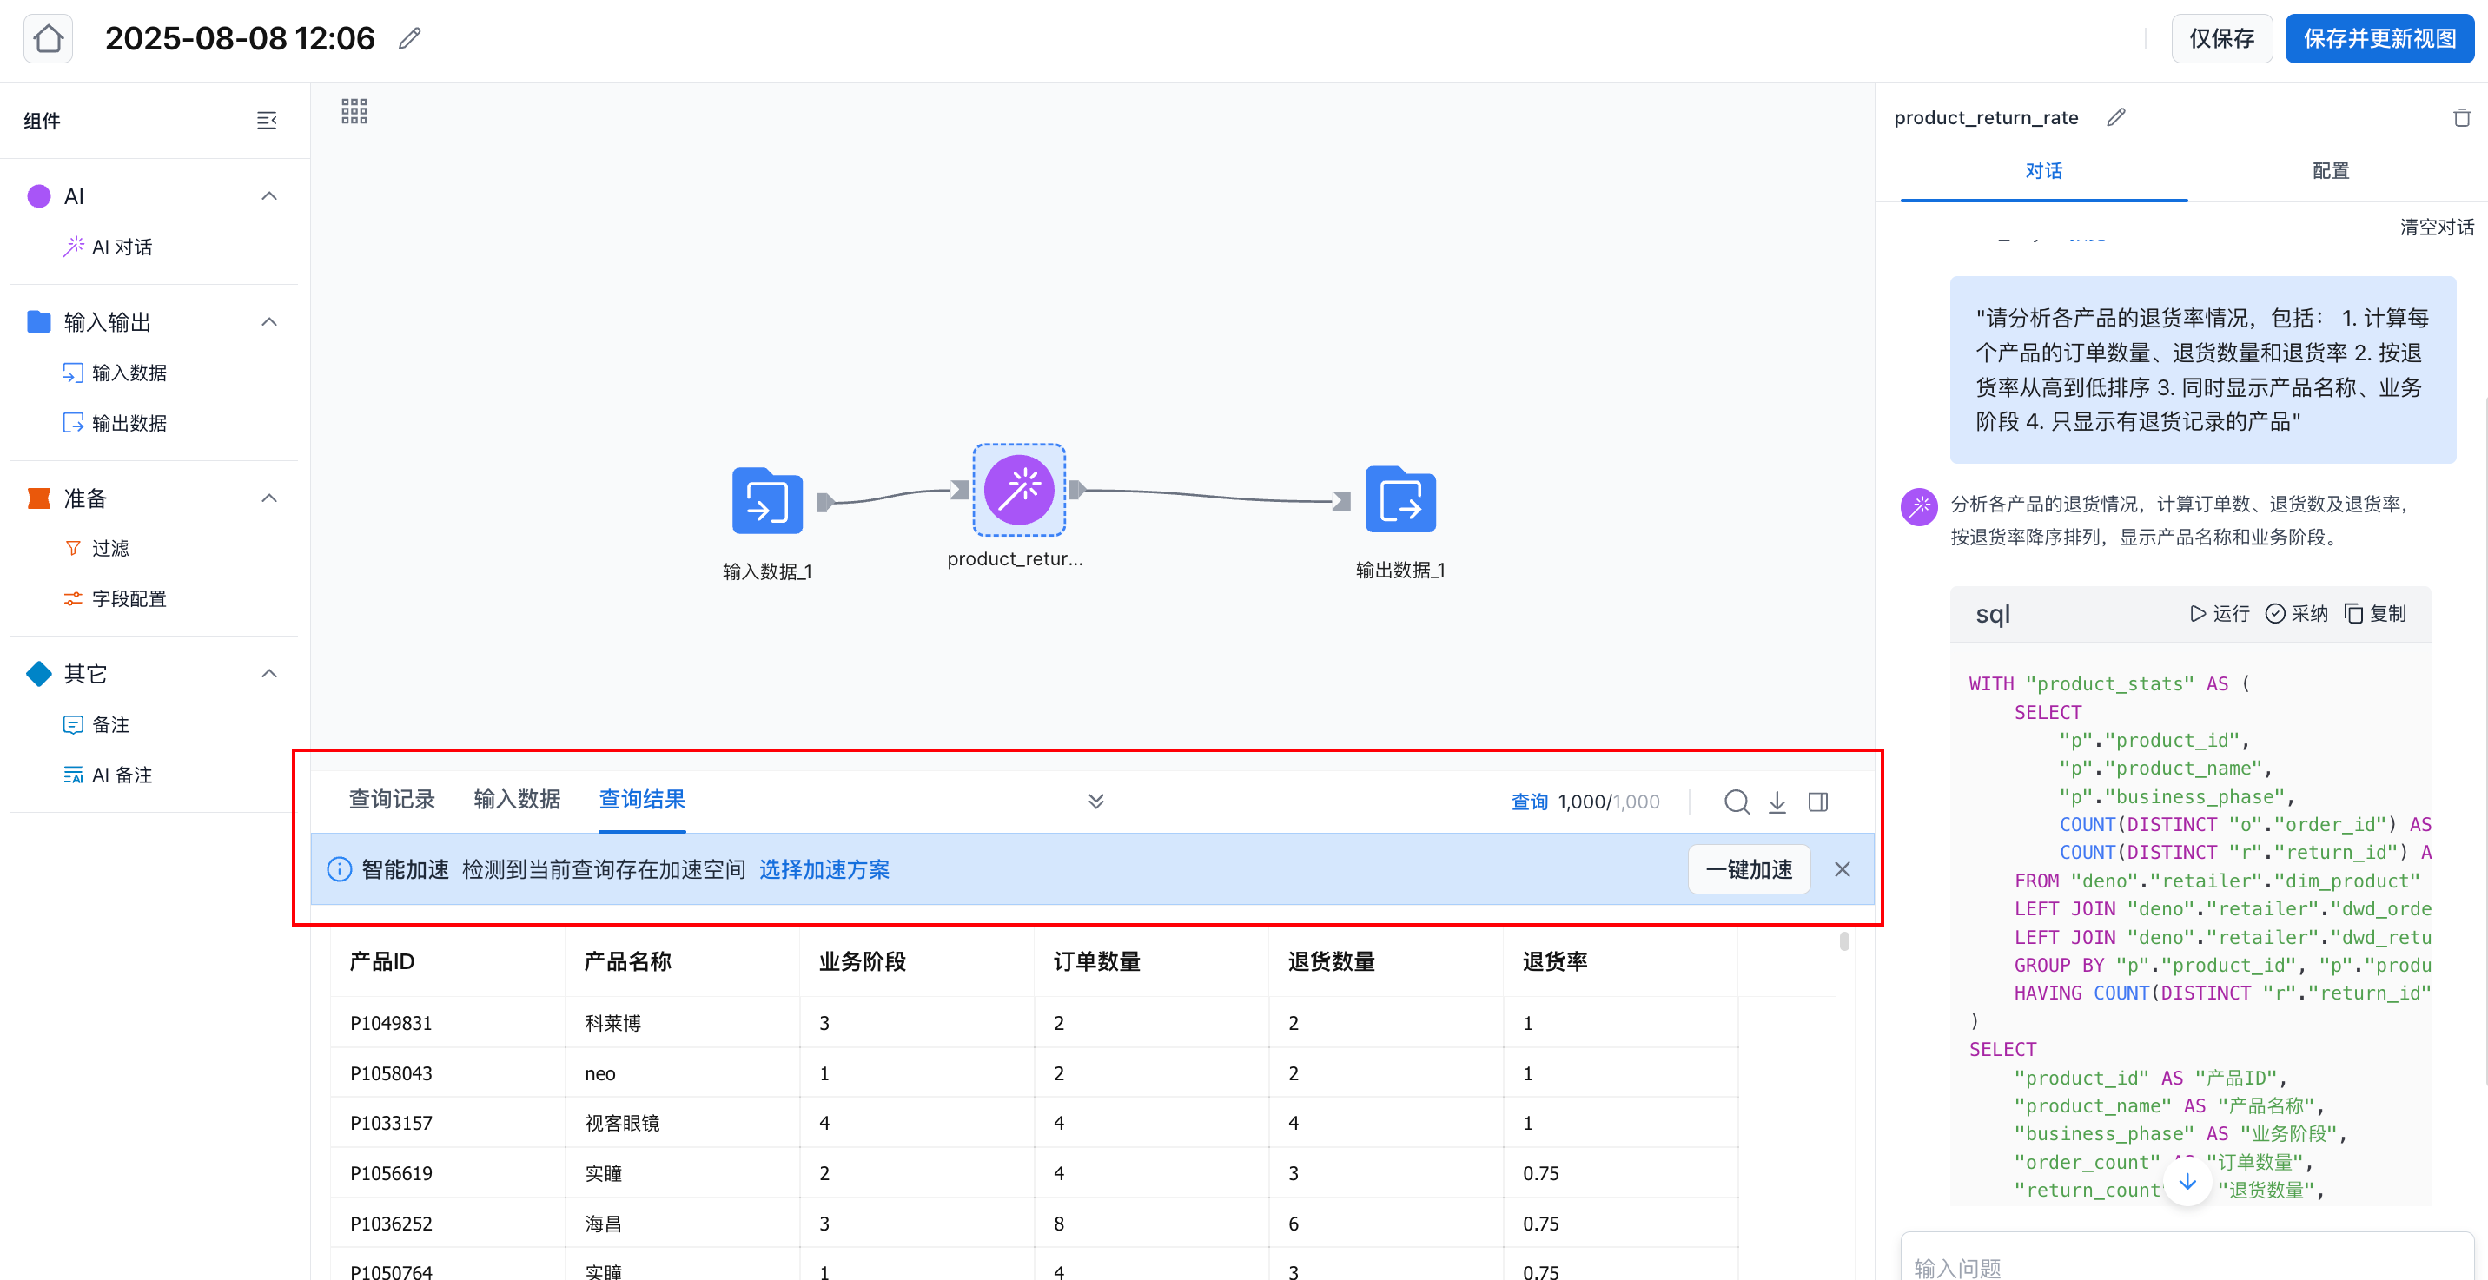Click the 选择加速方案 link
Screen dimensions: 2488x1280
[824, 868]
